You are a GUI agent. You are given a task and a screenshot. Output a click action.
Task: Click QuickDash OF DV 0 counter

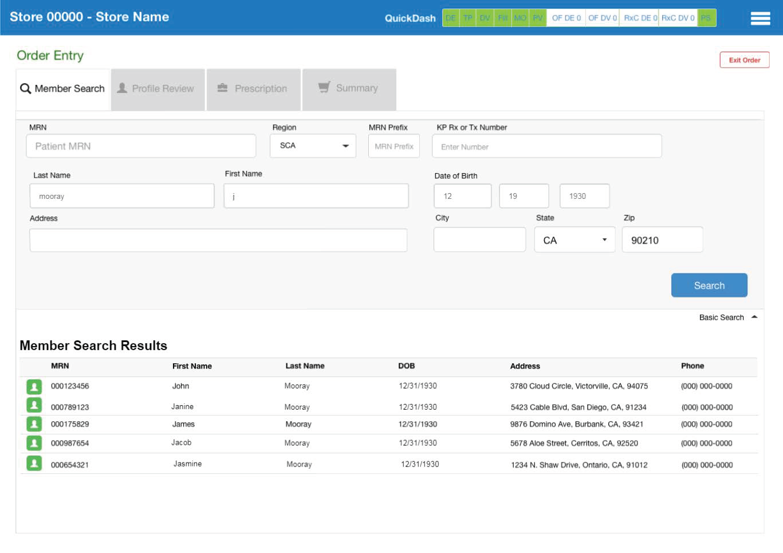(x=603, y=18)
